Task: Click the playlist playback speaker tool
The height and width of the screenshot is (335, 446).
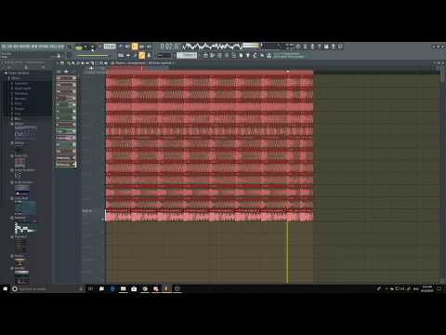Action: pos(106,63)
